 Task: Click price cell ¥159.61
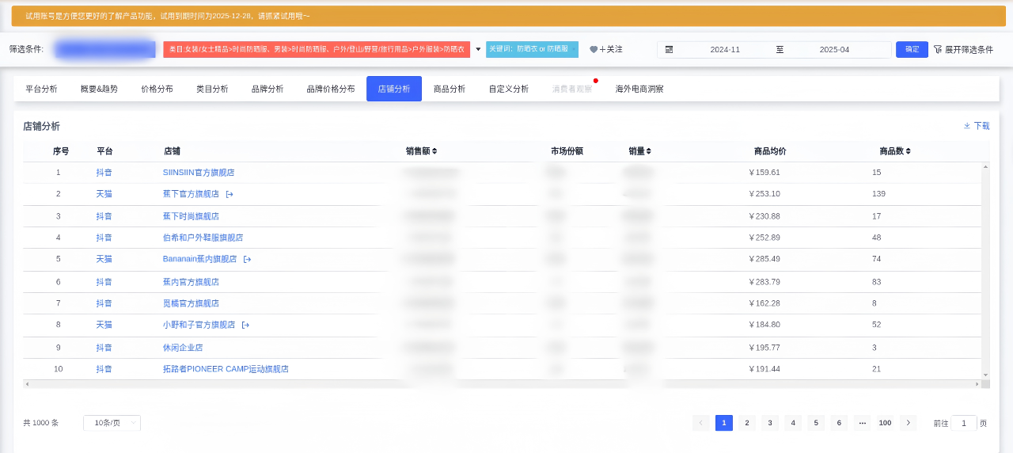pos(764,172)
